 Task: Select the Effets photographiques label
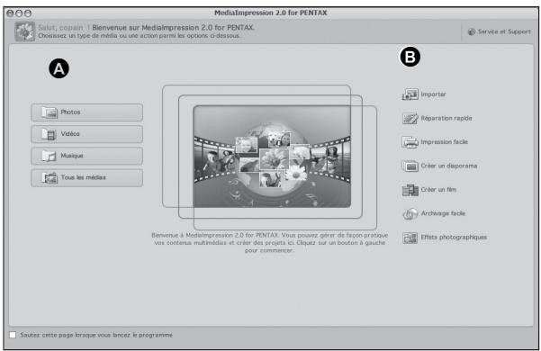click(x=454, y=238)
